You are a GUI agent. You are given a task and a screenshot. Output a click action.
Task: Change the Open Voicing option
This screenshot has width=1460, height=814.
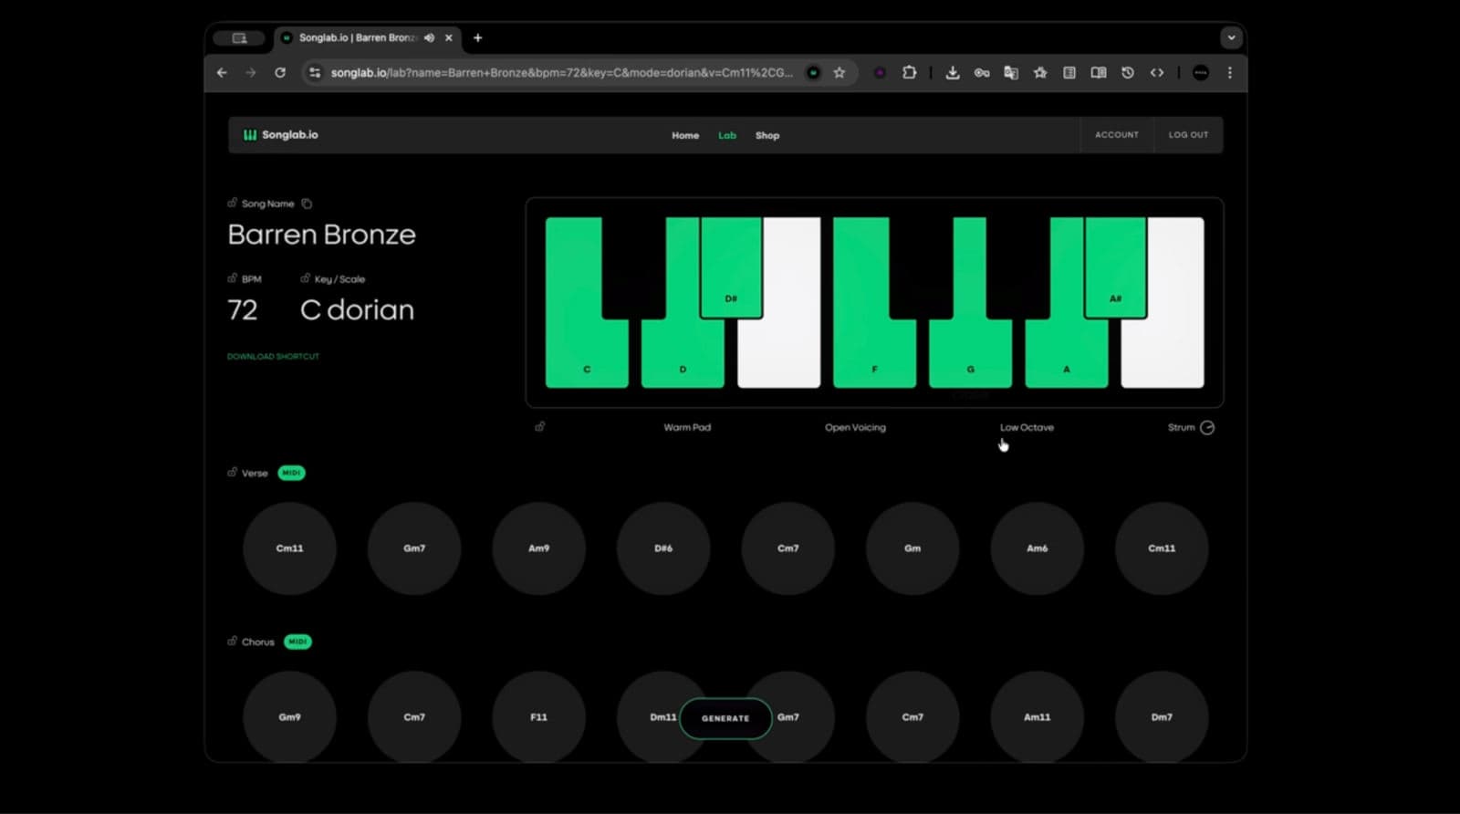coord(855,427)
